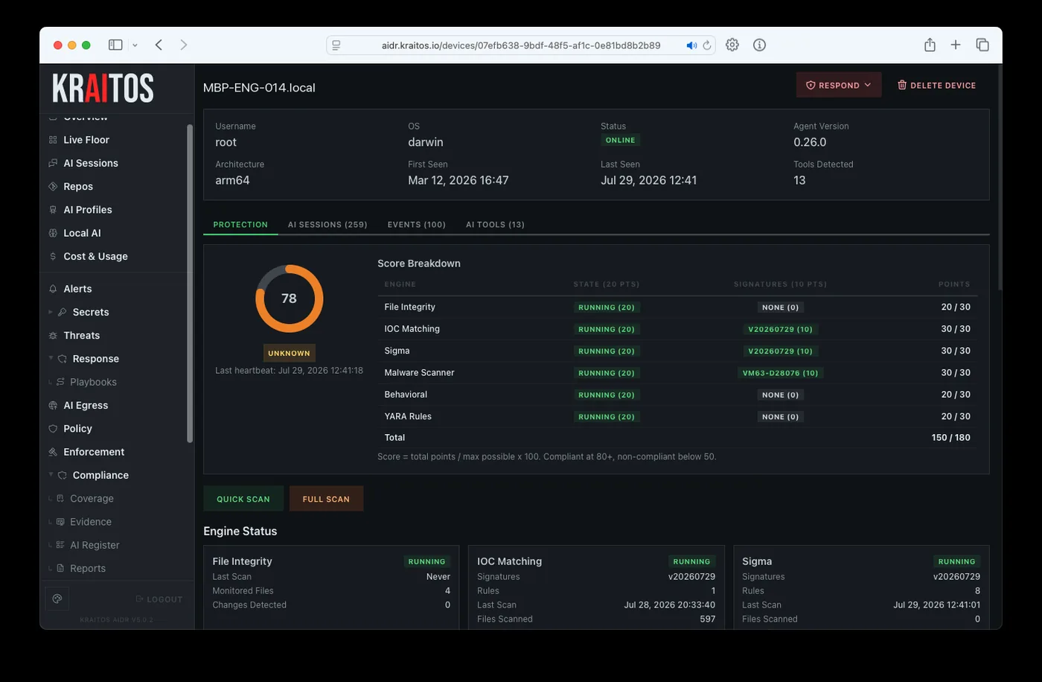The height and width of the screenshot is (682, 1042).
Task: Click the browser address bar
Action: coord(521,45)
